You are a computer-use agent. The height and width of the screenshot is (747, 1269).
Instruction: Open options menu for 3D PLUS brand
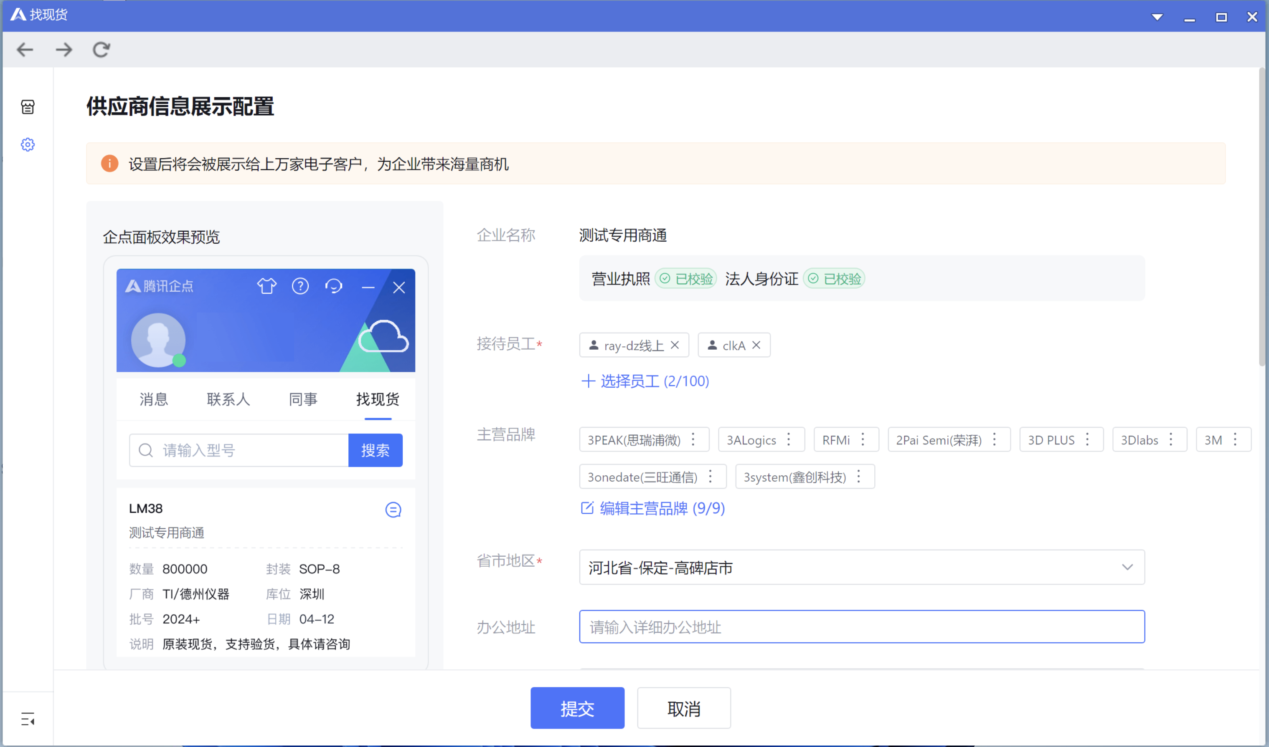pos(1088,439)
